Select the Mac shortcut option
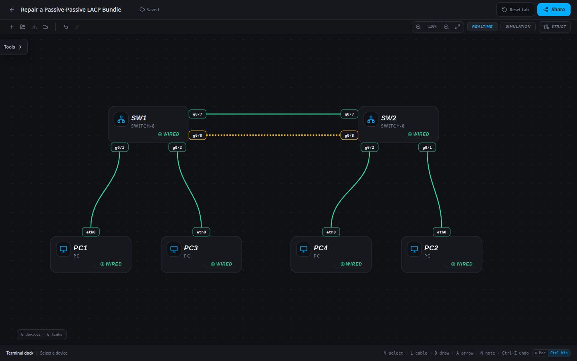 (x=540, y=353)
